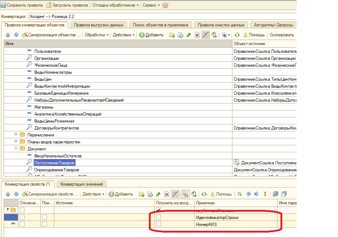Click Добавить in the object rules toolbar
Viewport: 338px width, 237px height.
click(x=151, y=35)
